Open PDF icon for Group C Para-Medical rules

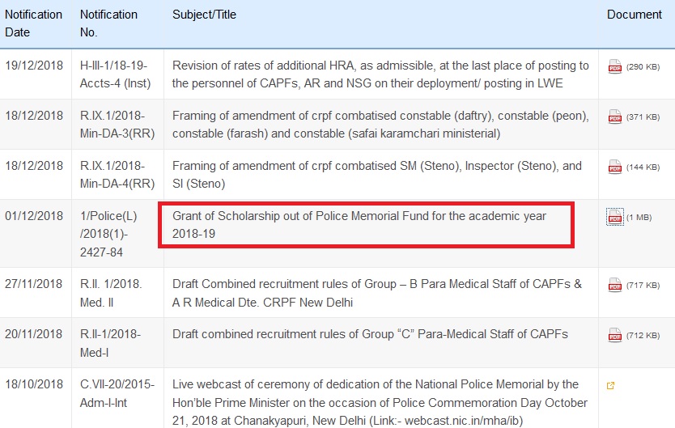coord(615,335)
